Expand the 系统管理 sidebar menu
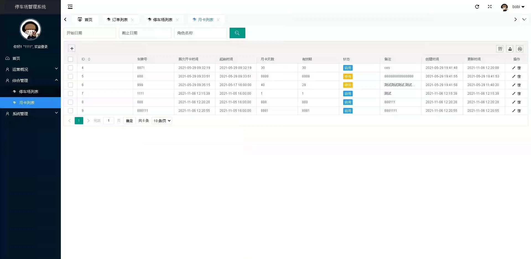 click(x=30, y=114)
